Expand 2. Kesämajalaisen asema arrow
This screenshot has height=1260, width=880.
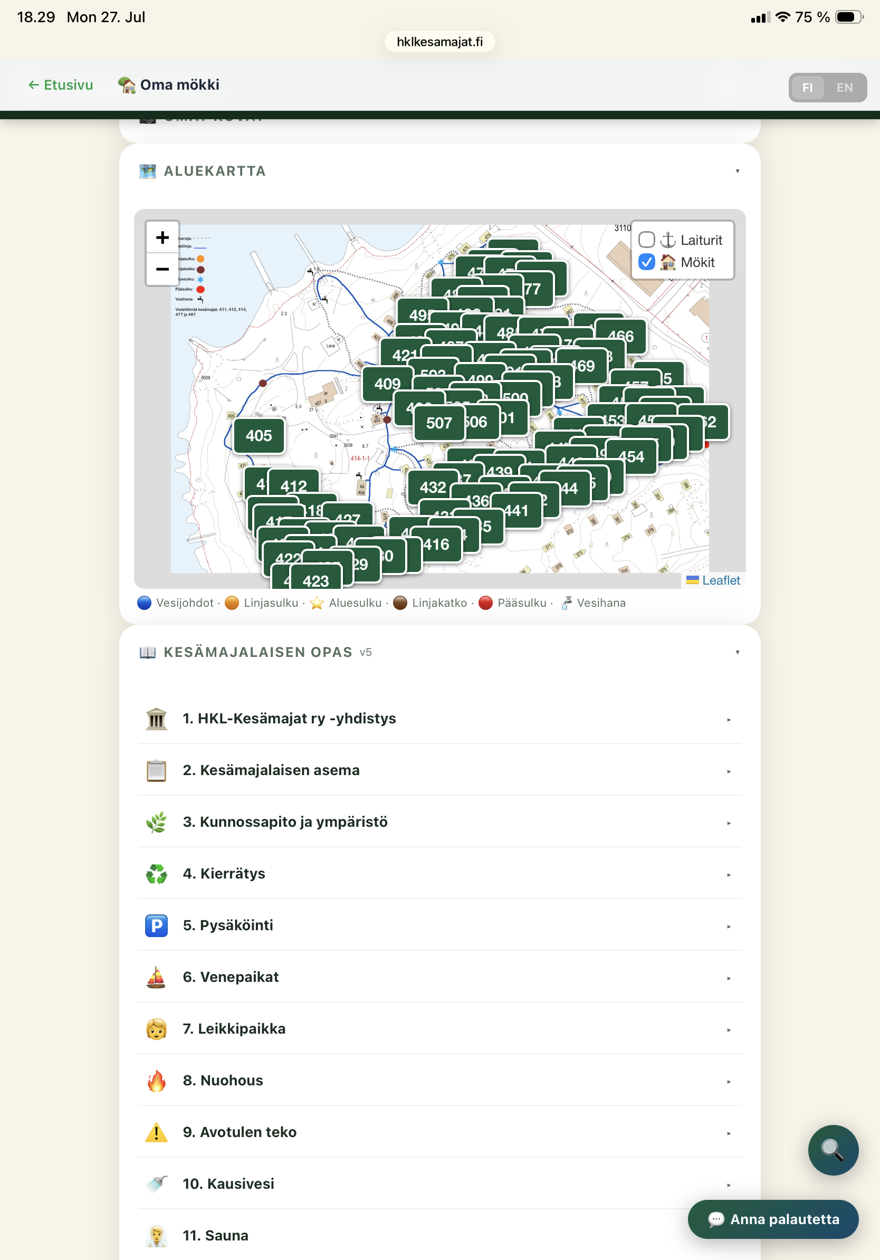coord(729,771)
